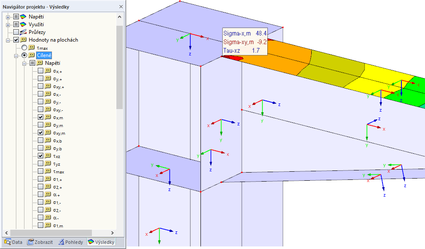Screen dimensions: 425x249
Task: Click the value icon beside σy,m row
Action: (48, 125)
